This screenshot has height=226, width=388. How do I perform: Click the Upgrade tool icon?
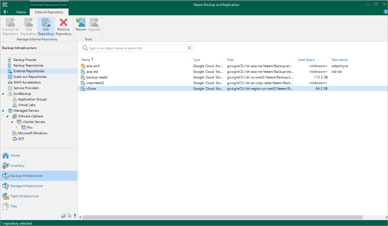coord(94,23)
